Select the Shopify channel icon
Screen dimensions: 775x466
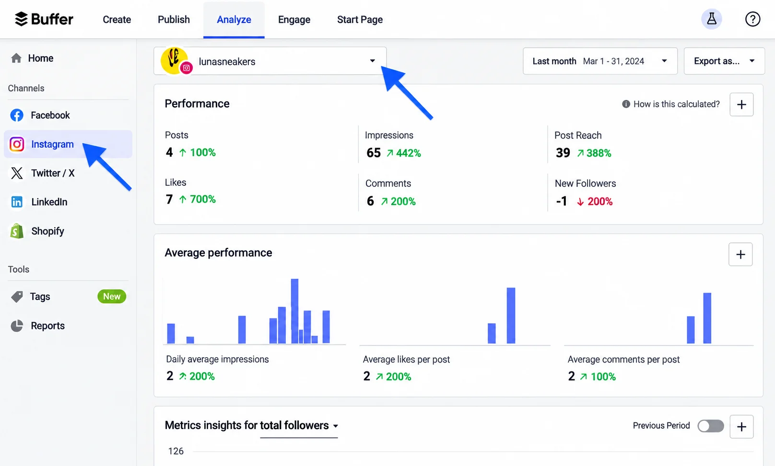pyautogui.click(x=17, y=231)
